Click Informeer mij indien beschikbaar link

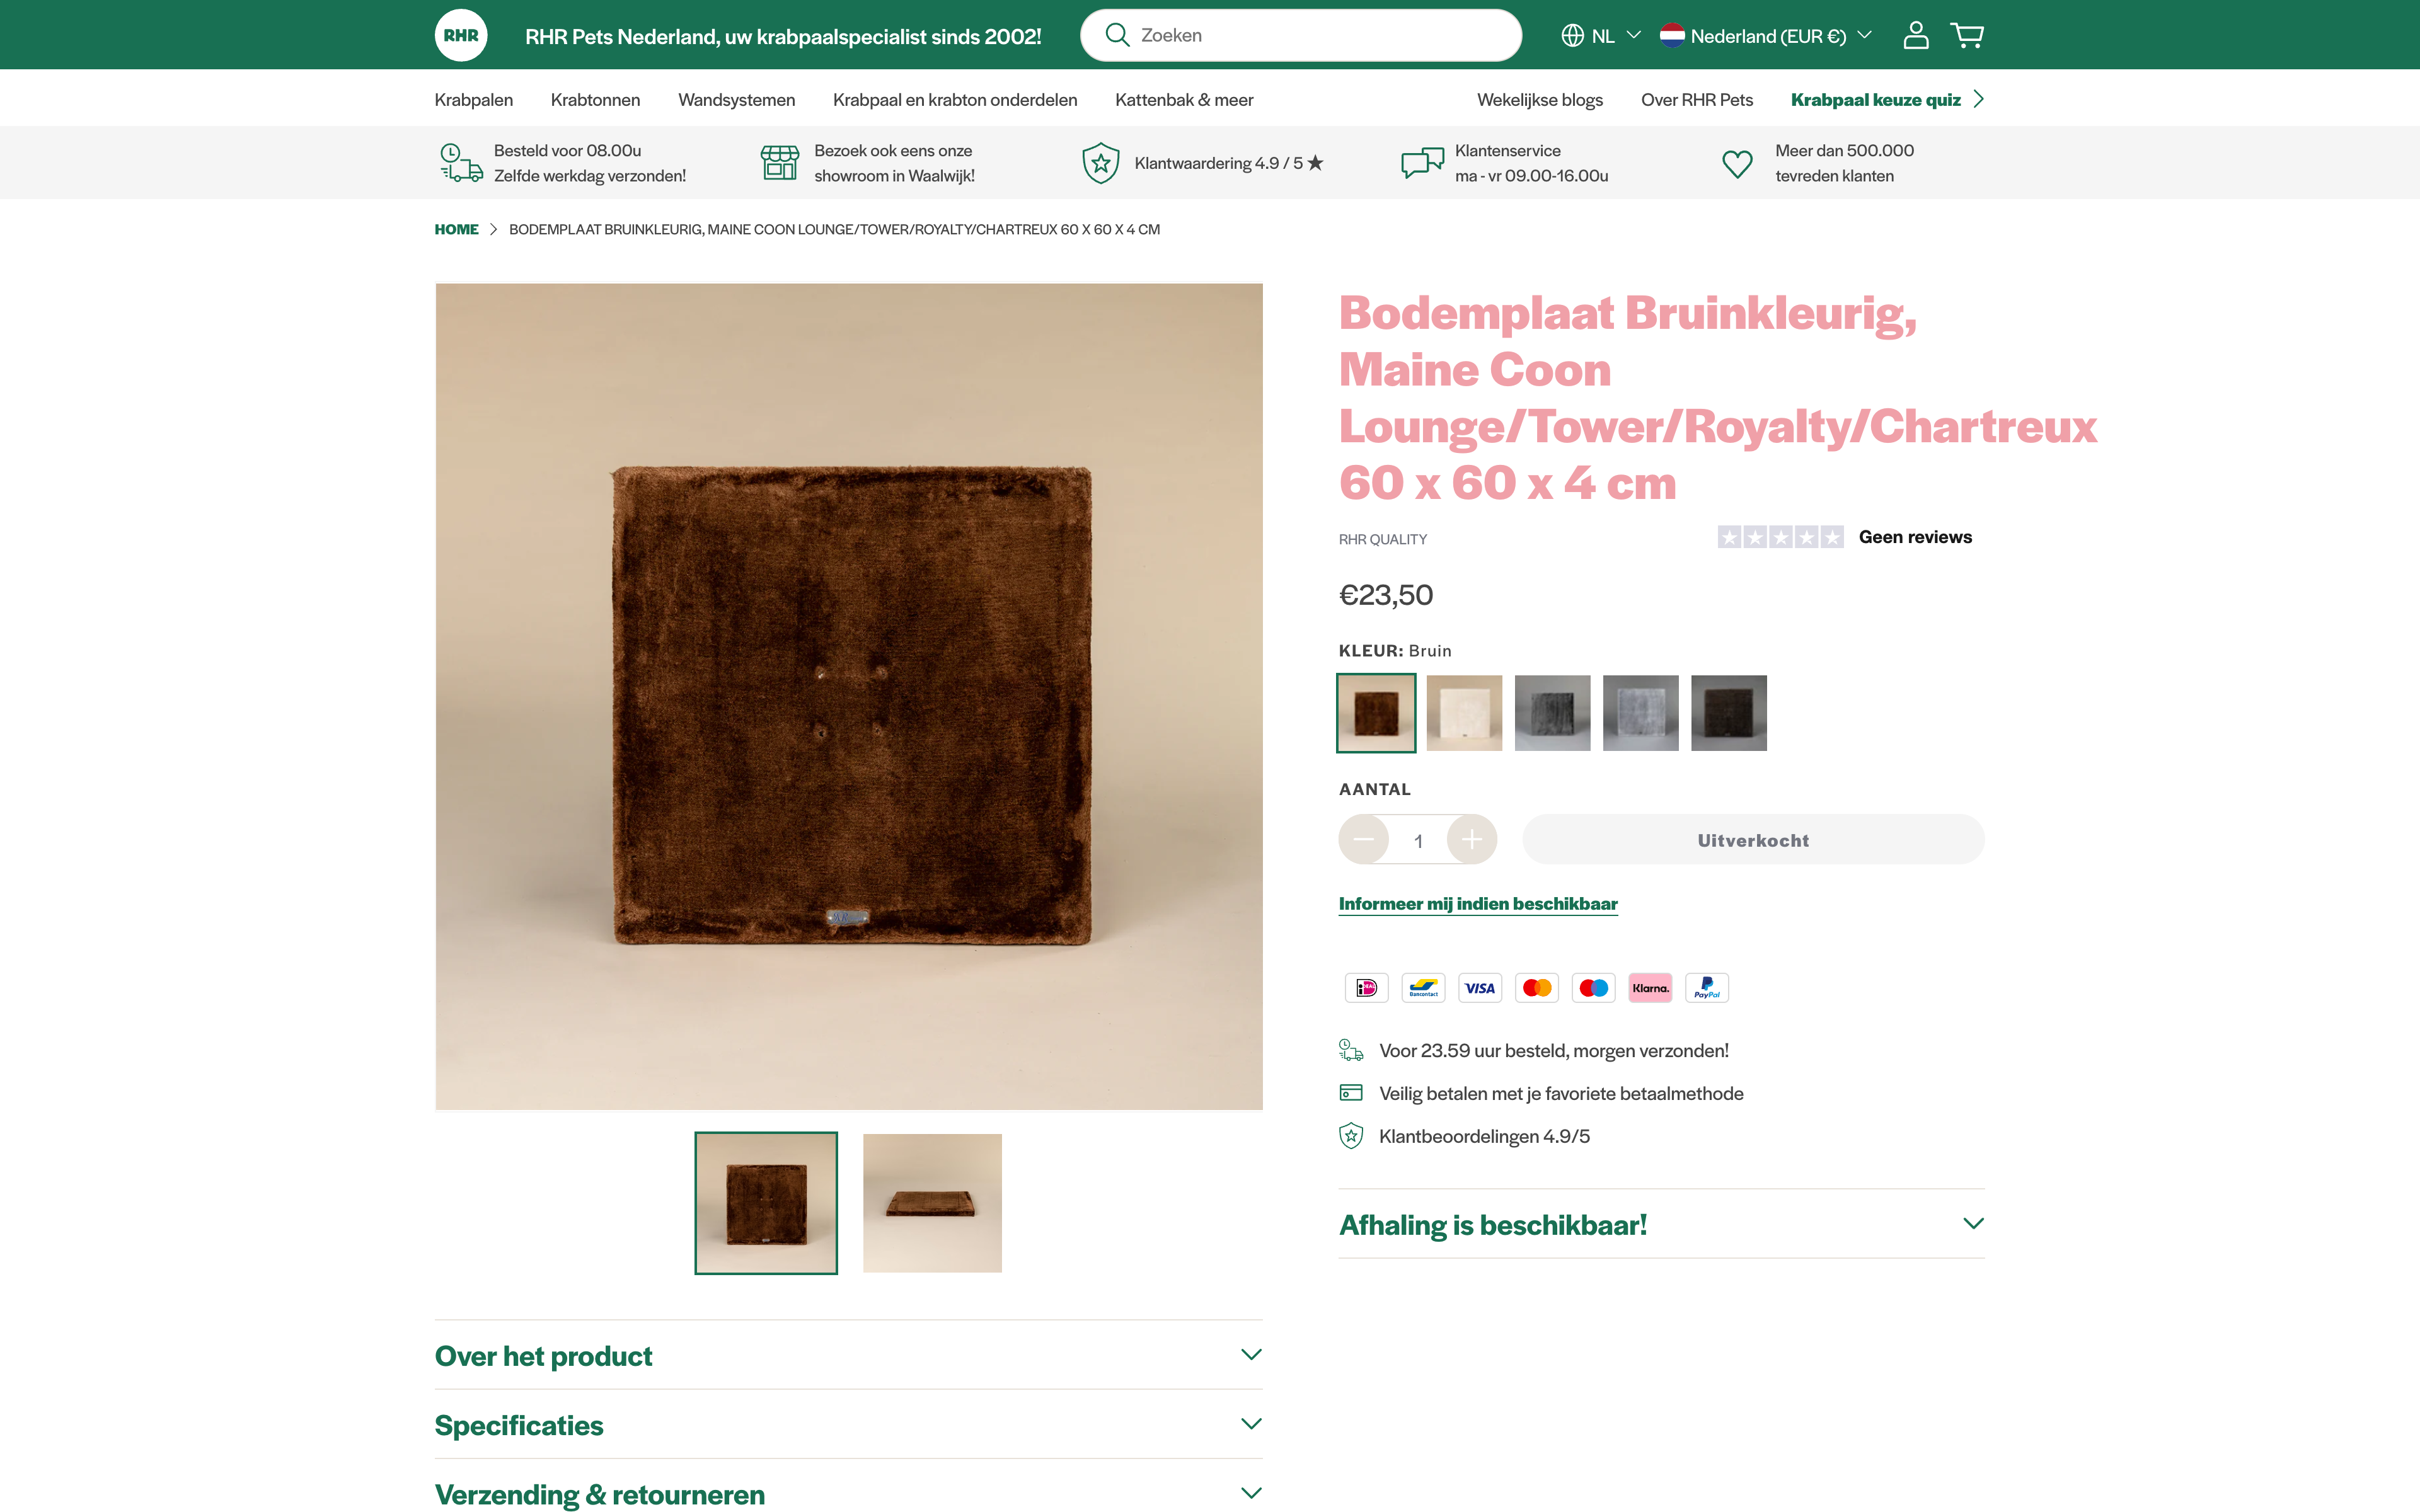(x=1478, y=904)
